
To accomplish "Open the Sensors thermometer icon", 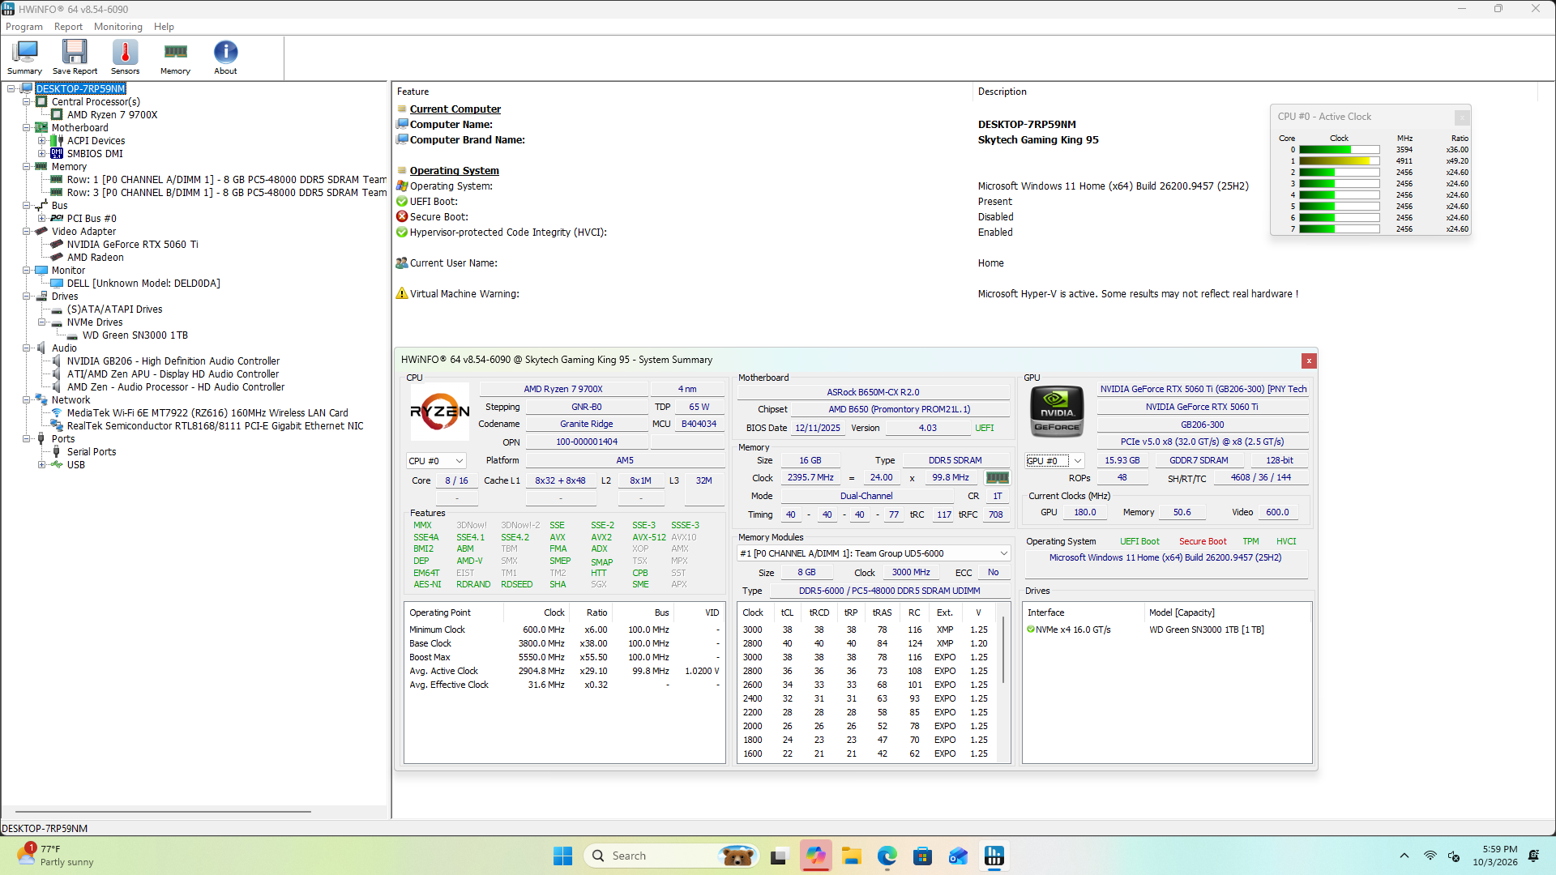I will 125,58.
